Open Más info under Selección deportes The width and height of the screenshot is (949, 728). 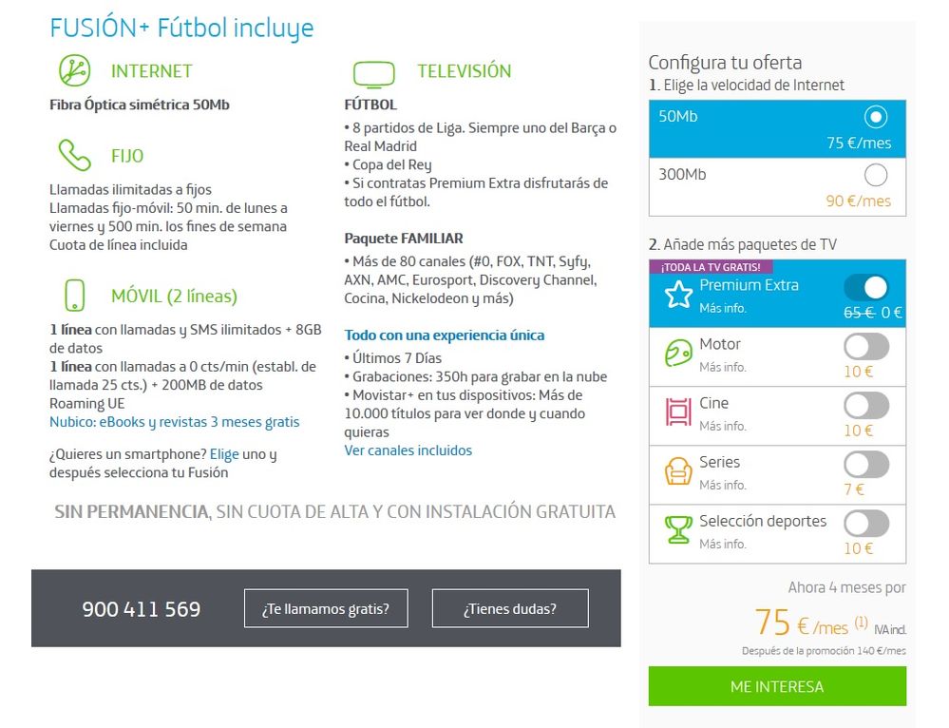[723, 545]
